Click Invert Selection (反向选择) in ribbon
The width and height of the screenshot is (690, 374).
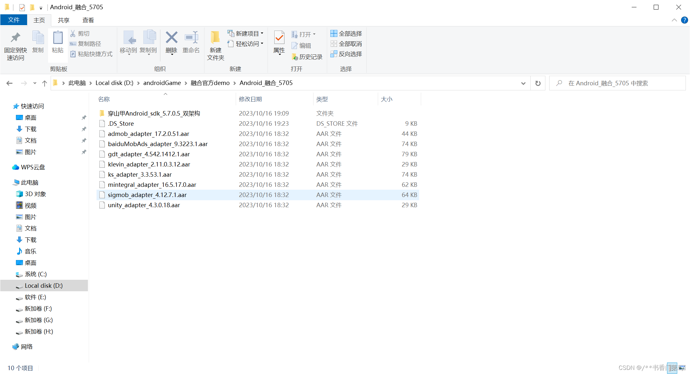tap(346, 54)
